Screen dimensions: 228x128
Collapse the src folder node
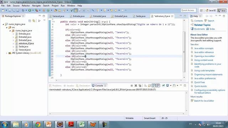click(x=7, y=27)
